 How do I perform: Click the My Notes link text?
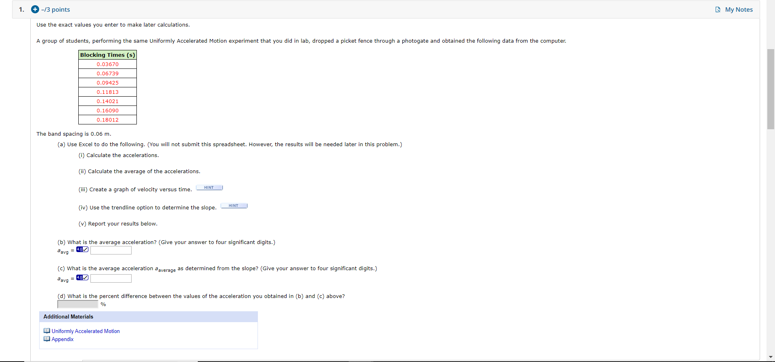[x=739, y=10]
